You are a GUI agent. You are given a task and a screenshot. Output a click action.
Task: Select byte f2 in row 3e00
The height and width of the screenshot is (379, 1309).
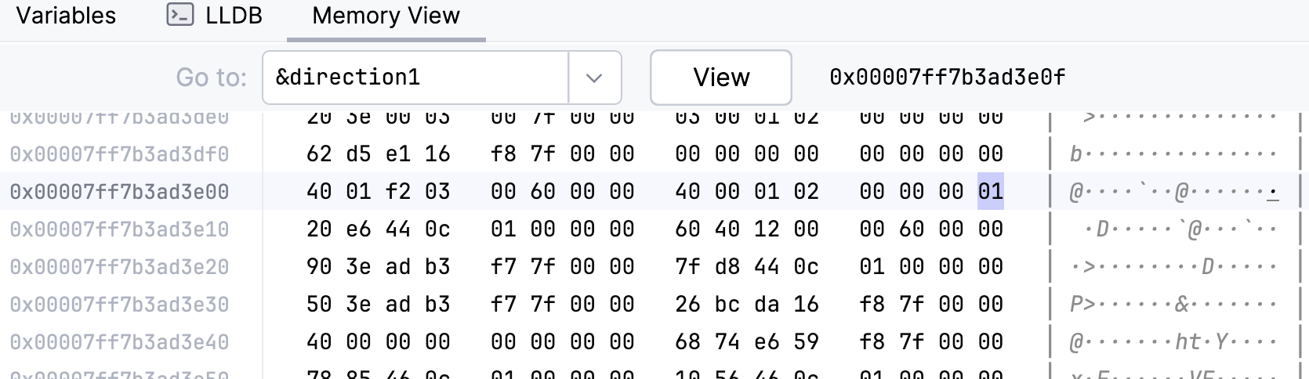tap(397, 191)
